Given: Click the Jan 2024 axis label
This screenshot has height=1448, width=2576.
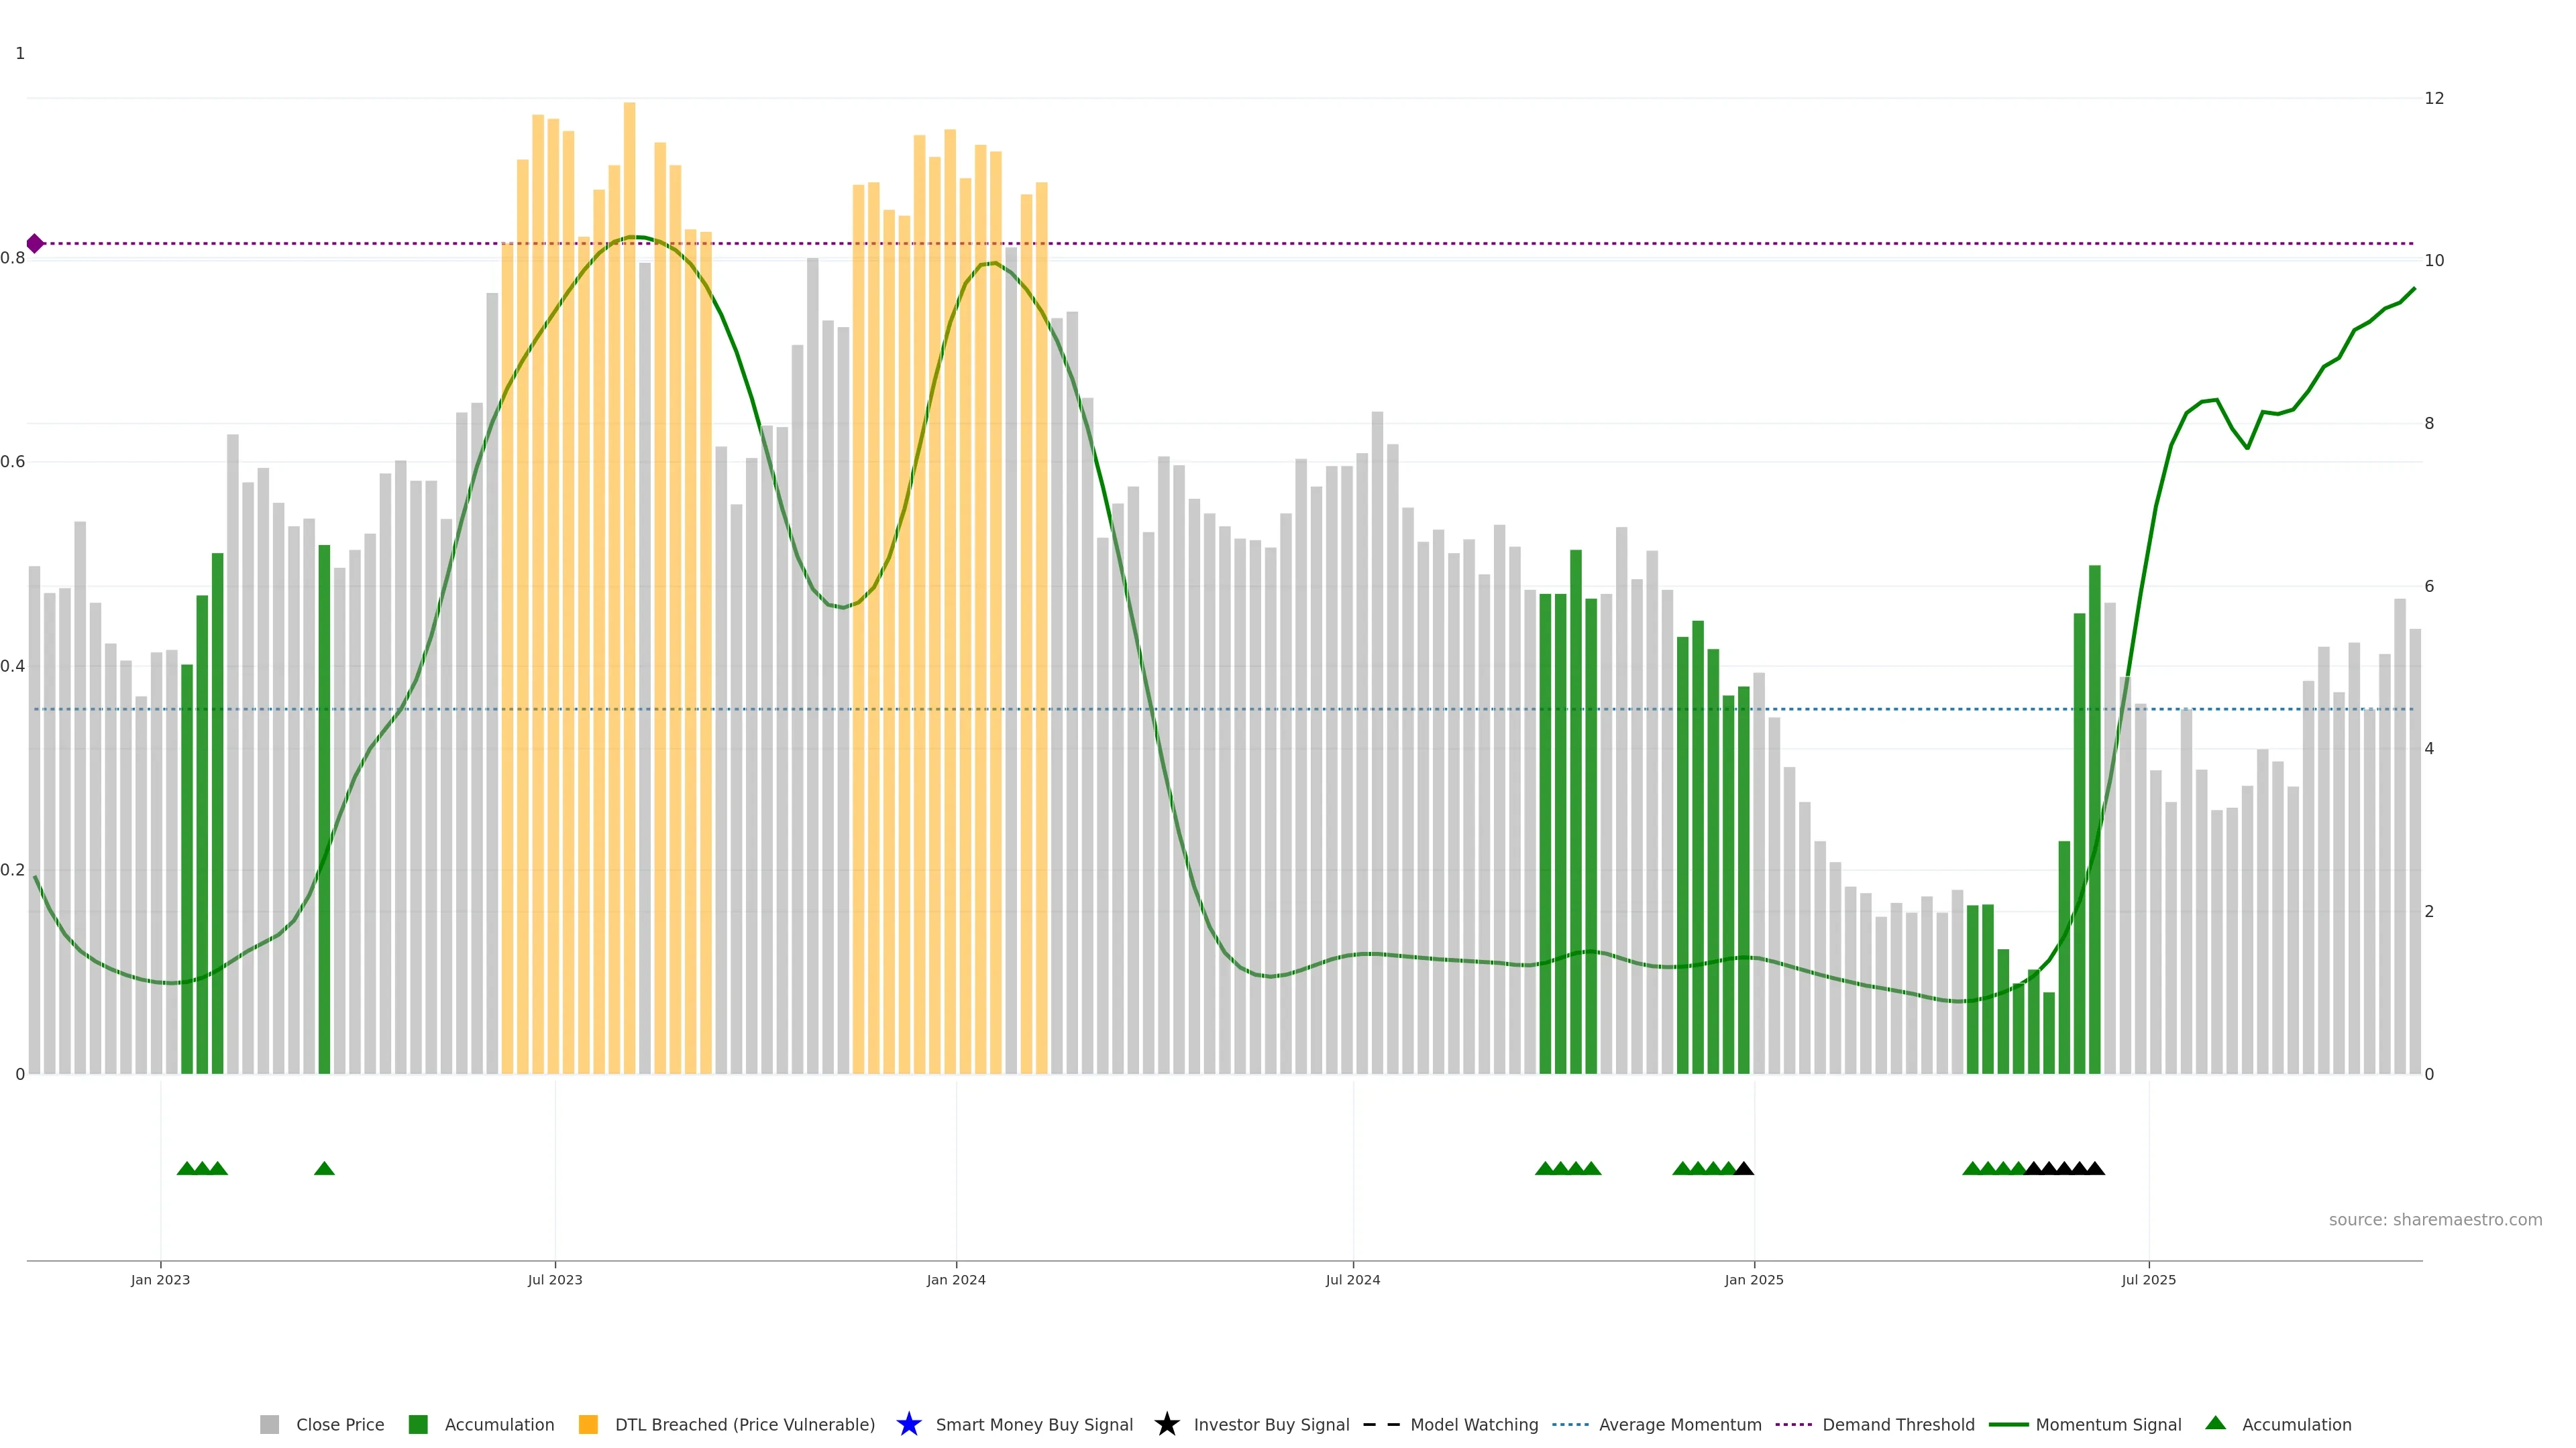Looking at the screenshot, I should point(956,1279).
